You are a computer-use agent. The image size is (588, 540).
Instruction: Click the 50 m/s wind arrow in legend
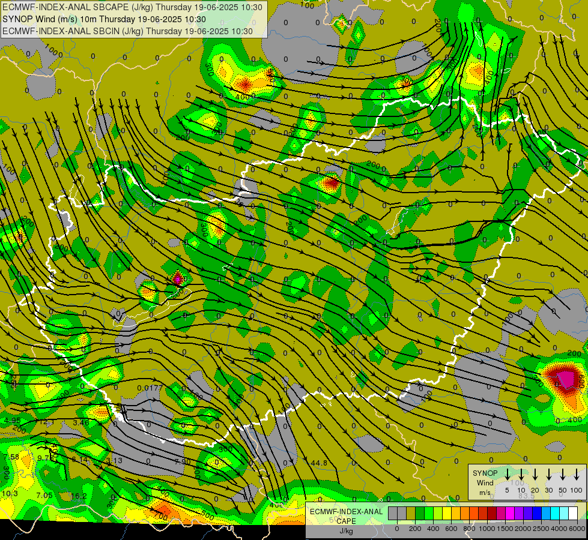point(563,473)
